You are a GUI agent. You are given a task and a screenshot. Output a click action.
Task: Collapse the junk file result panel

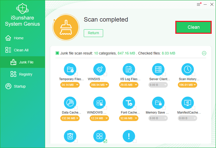coord(204,53)
